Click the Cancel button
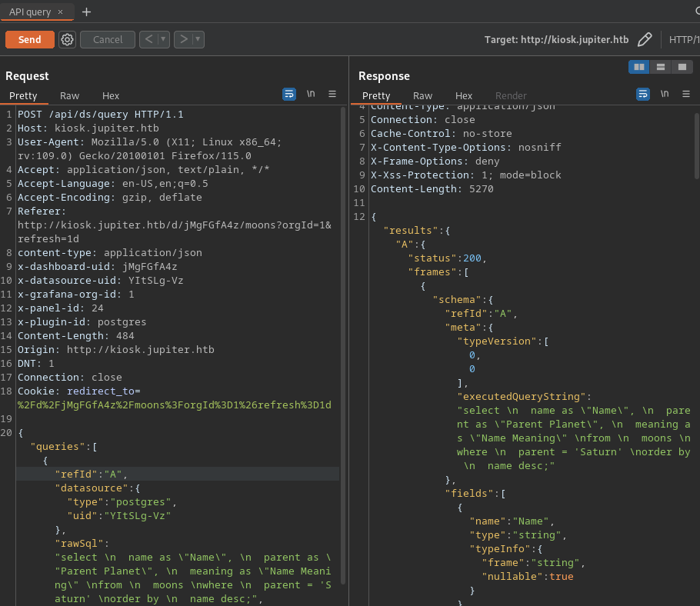This screenshot has width=700, height=606. (108, 39)
